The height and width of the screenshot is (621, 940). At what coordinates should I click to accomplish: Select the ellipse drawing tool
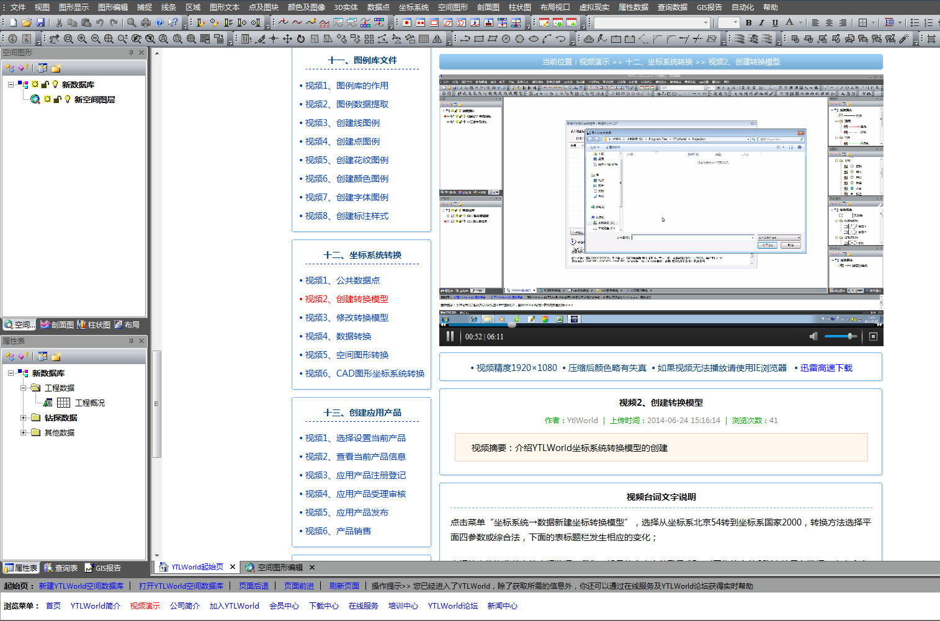tap(533, 38)
